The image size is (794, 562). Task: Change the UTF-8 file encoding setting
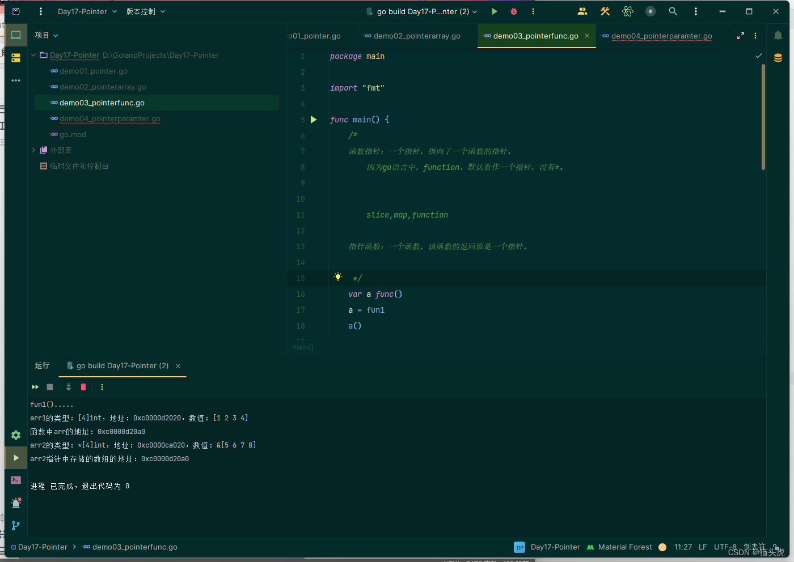(x=725, y=547)
